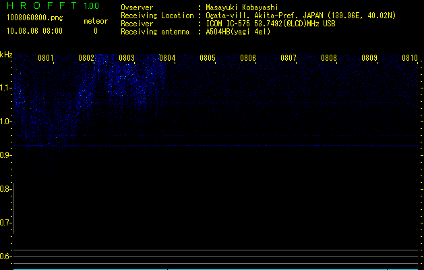Click the kHz axis unit label
The image size is (424, 270).
(6, 55)
